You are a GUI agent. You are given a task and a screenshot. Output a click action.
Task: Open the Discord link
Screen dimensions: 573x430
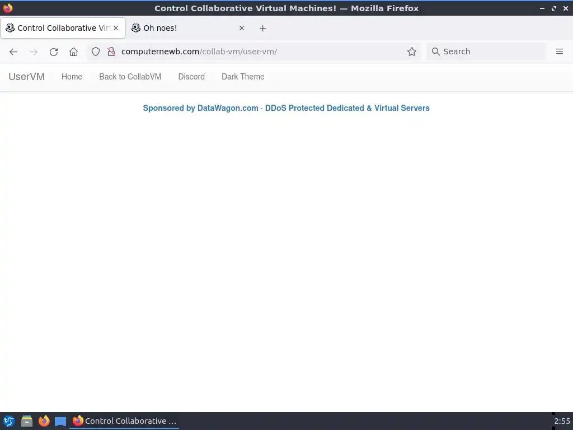pos(191,77)
